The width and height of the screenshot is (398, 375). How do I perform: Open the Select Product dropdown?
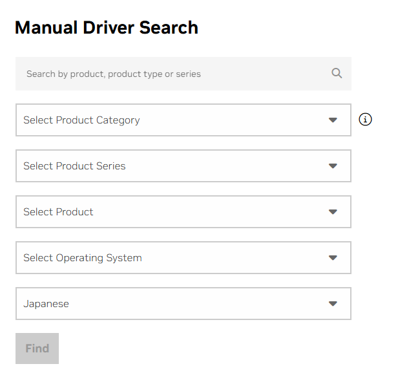183,212
